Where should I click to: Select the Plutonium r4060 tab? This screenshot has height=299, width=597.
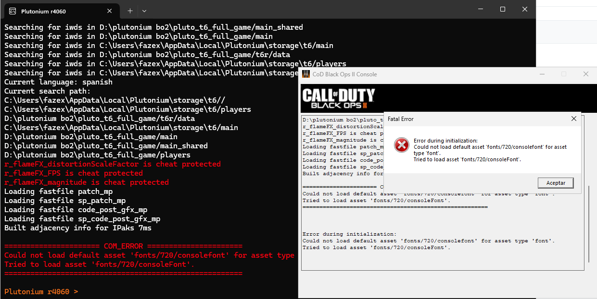pos(61,11)
